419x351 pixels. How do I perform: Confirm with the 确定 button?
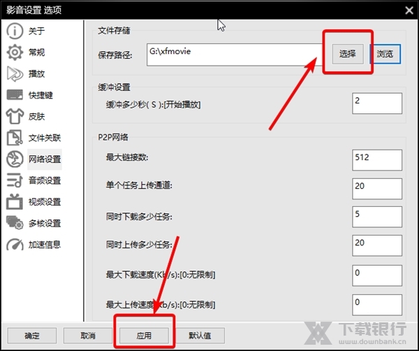[x=32, y=336]
